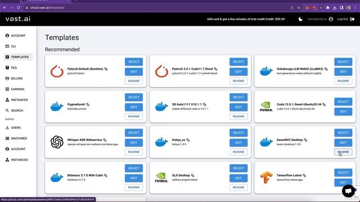Image resolution: width=360 pixels, height=202 pixels.
Task: Edit Whisper ASR Webservice template
Action: pyautogui.click(x=134, y=143)
